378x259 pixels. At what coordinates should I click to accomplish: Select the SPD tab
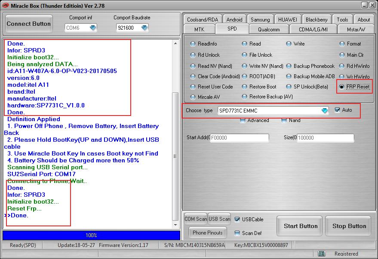[x=232, y=29]
